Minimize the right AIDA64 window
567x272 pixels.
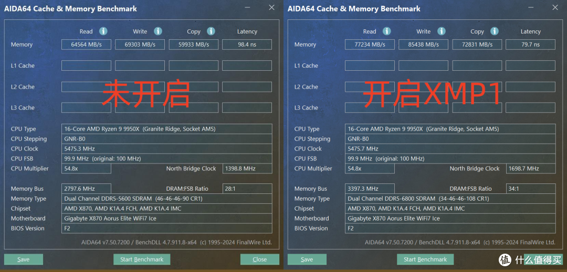tap(531, 7)
